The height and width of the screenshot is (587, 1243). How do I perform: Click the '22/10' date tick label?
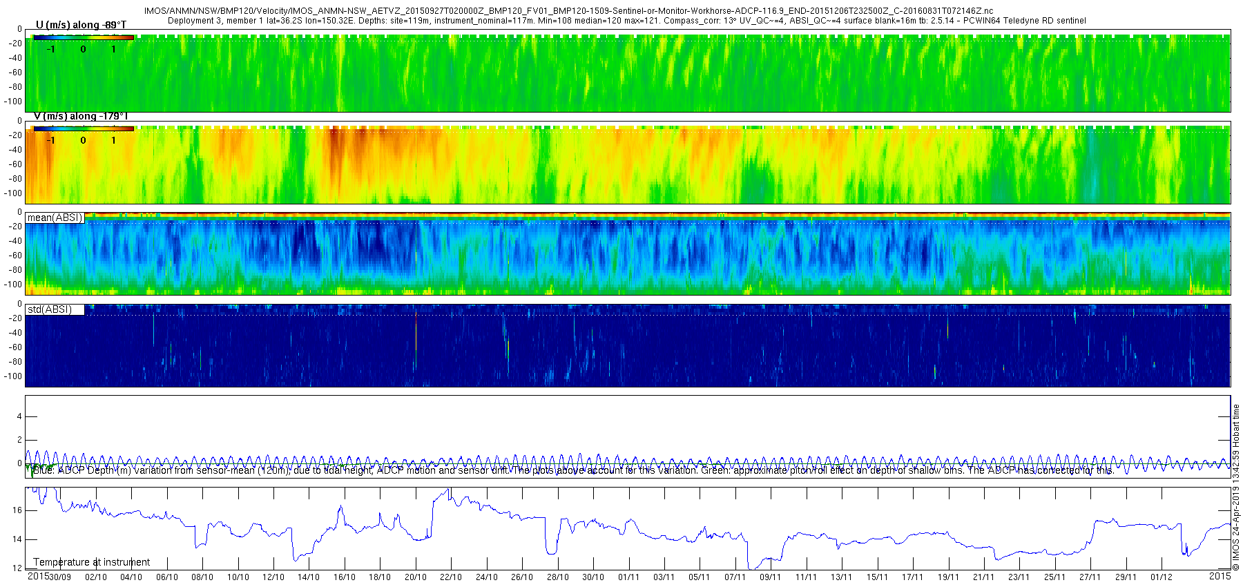[x=451, y=577]
